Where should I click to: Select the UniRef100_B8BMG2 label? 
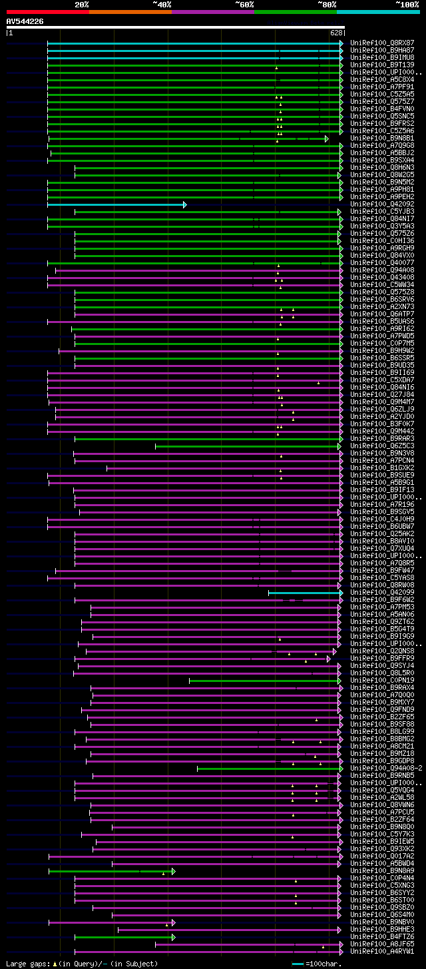point(382,739)
